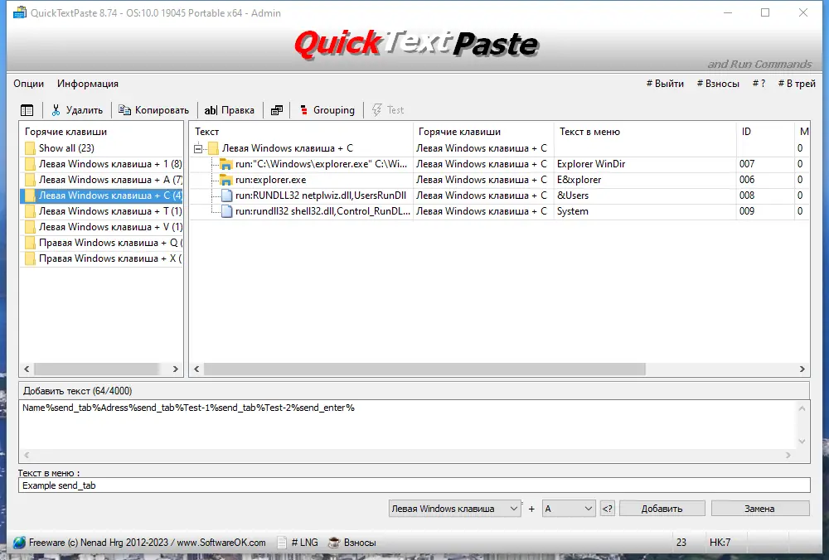Click the Show all (23) folder icon
The width and height of the screenshot is (829, 560).
pyautogui.click(x=30, y=148)
